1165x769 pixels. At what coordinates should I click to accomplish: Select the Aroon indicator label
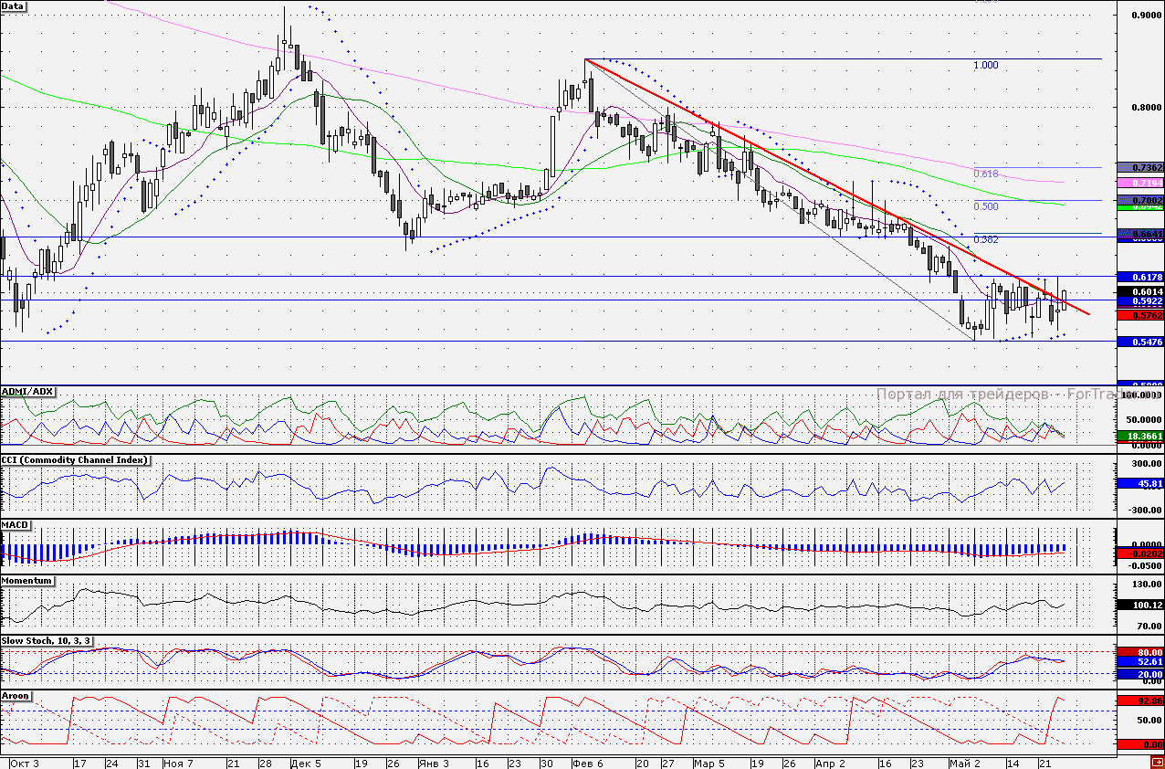click(16, 696)
